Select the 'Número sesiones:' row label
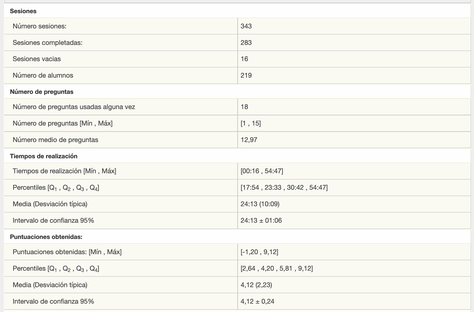The width and height of the screenshot is (474, 312). (x=40, y=26)
